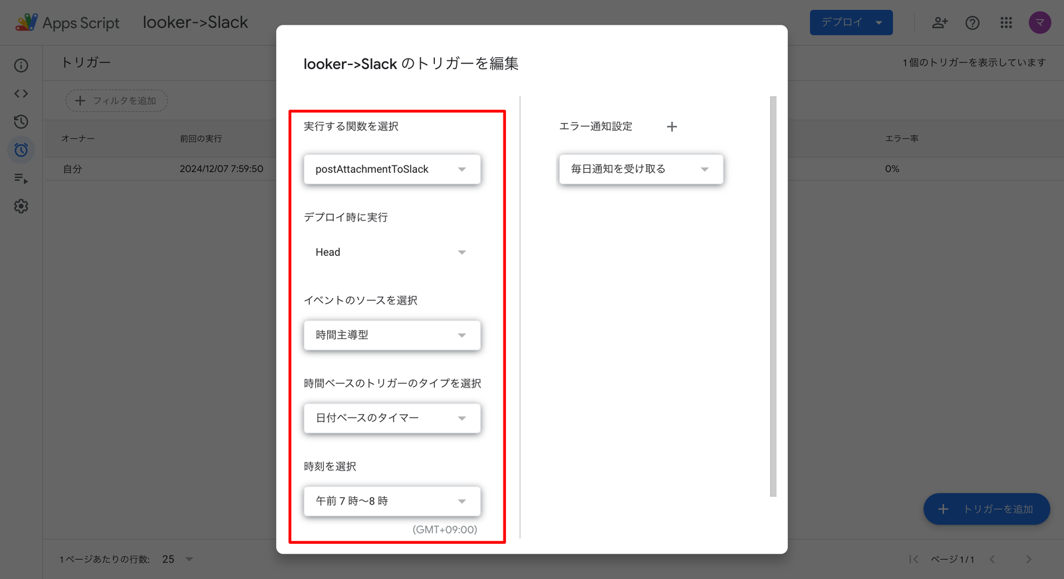Image resolution: width=1064 pixels, height=579 pixels.
Task: Open the Google apps grid icon
Action: click(1006, 23)
